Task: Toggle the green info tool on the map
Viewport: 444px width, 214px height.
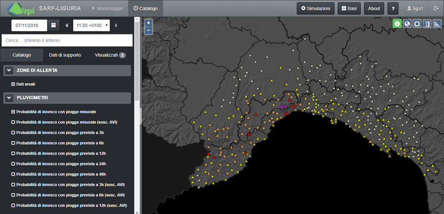Action: (x=397, y=24)
